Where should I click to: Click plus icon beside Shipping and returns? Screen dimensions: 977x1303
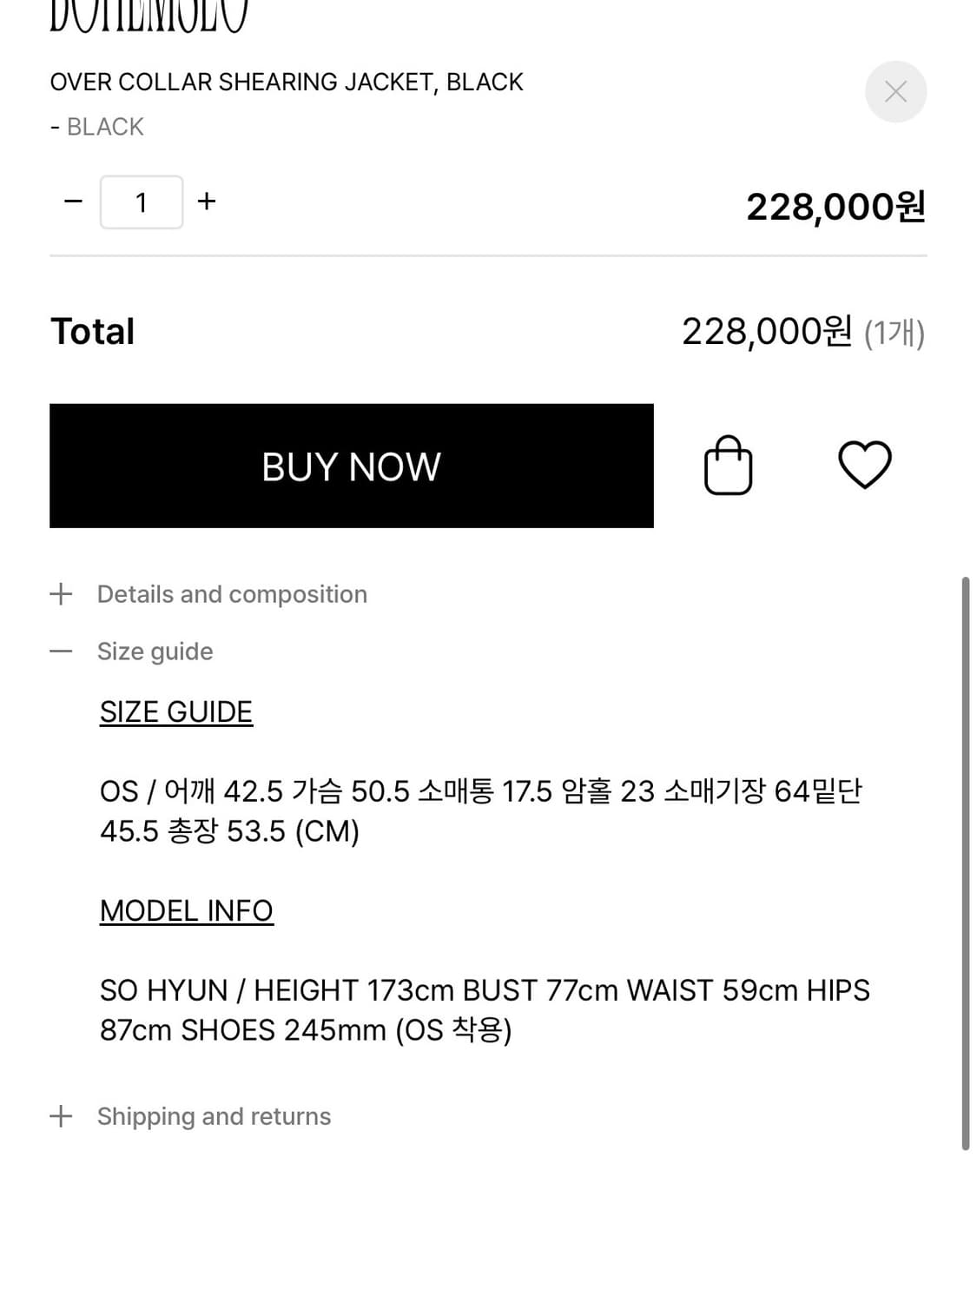coord(61,1116)
